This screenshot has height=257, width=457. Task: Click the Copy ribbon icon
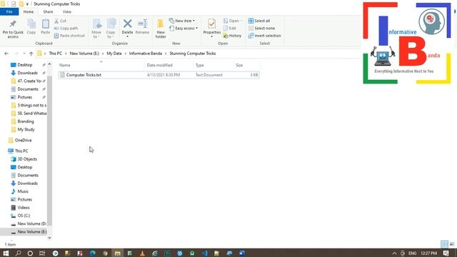pos(31,26)
